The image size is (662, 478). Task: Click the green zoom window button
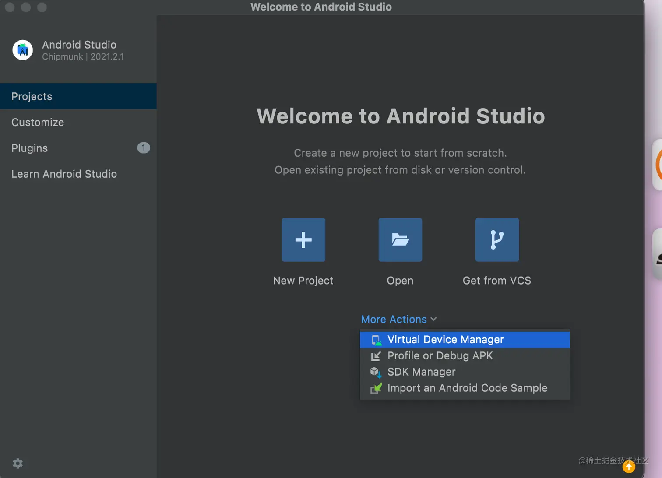click(42, 7)
